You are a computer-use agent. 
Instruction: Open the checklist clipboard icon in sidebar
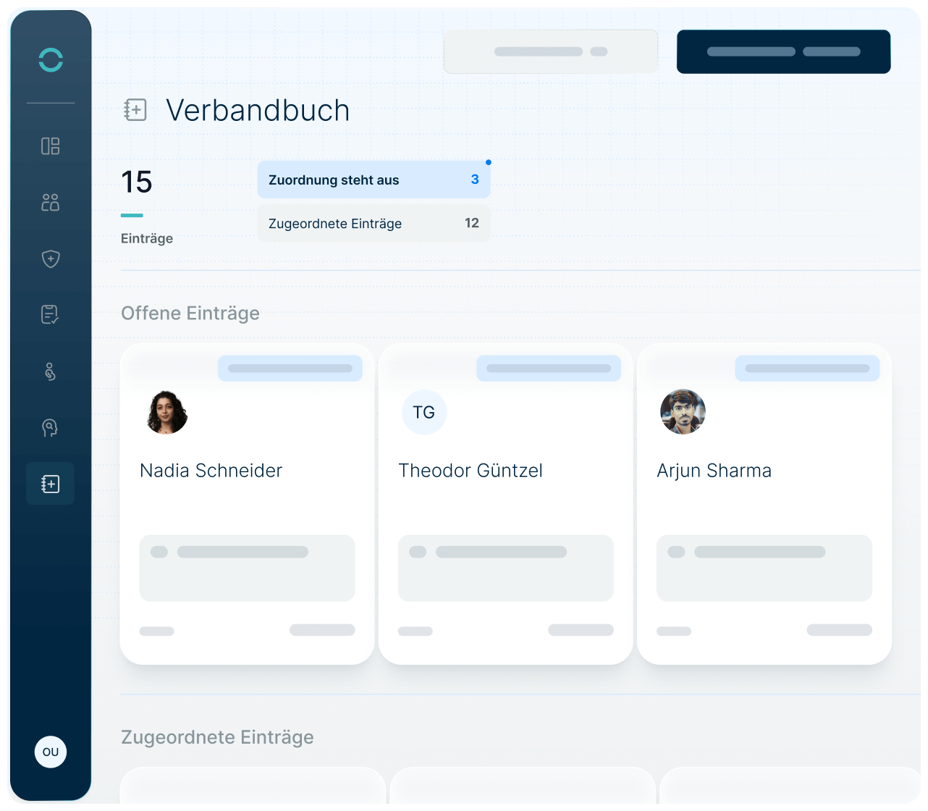click(50, 314)
